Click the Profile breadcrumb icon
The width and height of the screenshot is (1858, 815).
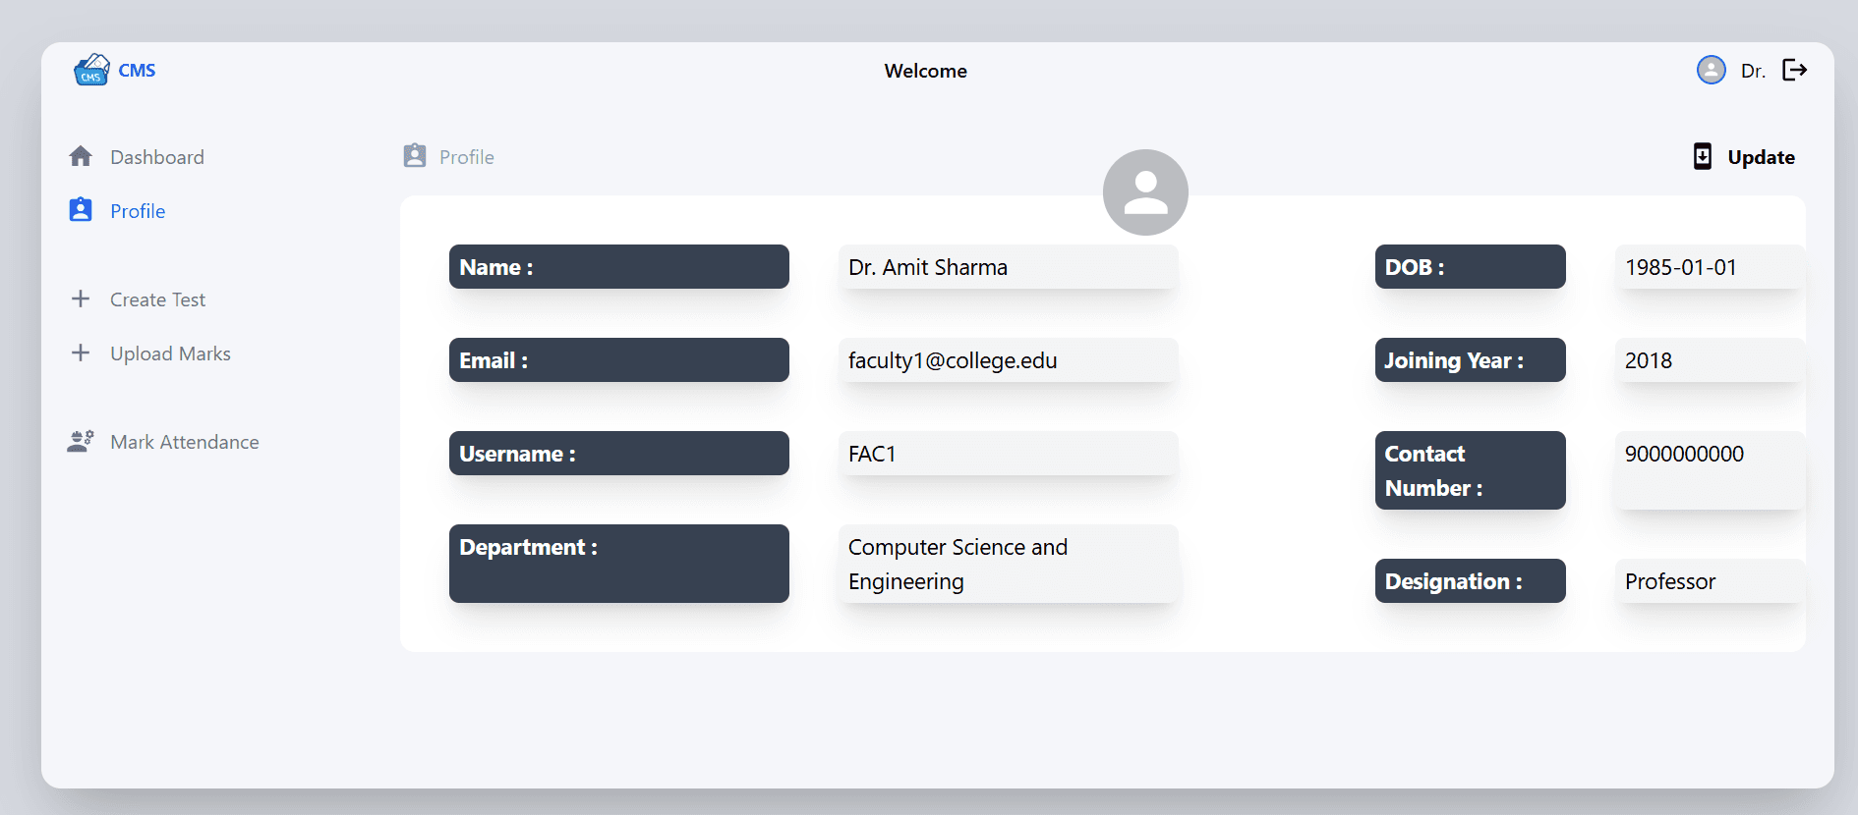(415, 156)
